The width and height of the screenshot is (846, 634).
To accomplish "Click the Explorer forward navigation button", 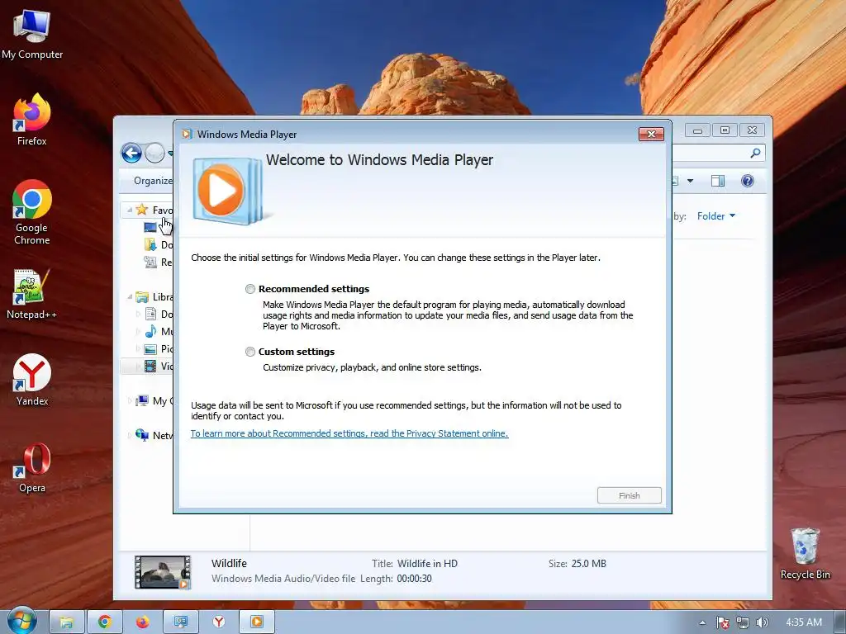I will 155,153.
